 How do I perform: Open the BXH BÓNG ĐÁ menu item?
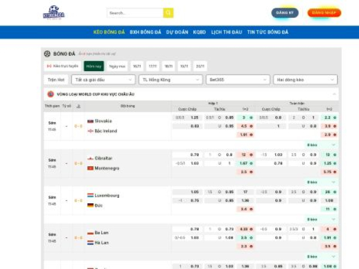(145, 32)
